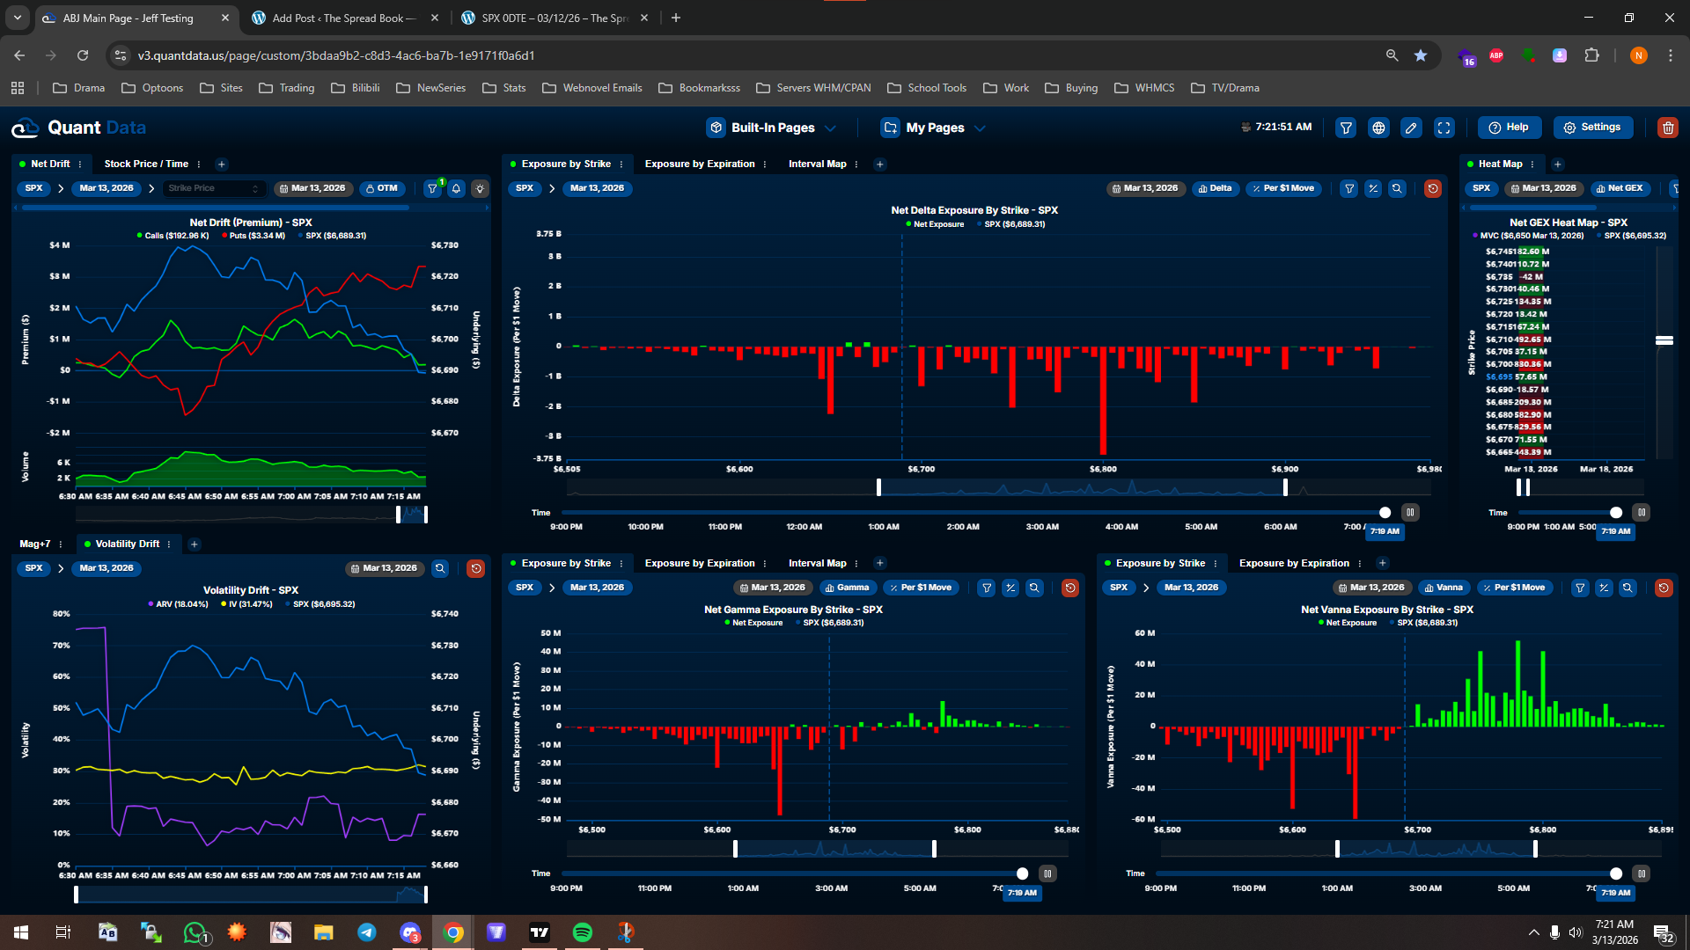Click red reset icon in Volatility Drift panel

tap(476, 568)
